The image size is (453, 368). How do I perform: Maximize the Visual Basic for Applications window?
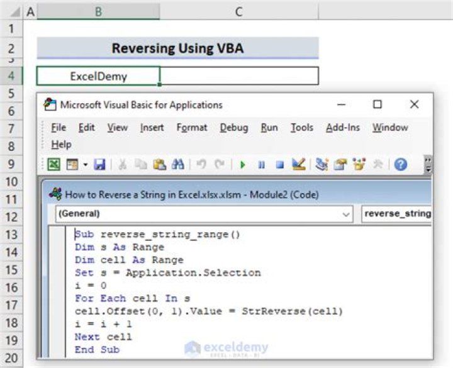(x=377, y=104)
